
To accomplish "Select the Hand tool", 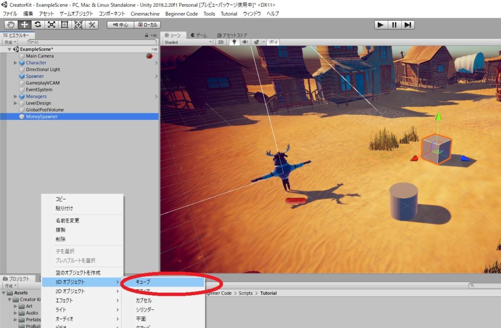I will [11, 24].
